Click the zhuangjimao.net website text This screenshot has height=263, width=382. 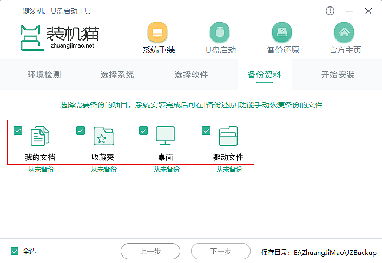(x=73, y=45)
